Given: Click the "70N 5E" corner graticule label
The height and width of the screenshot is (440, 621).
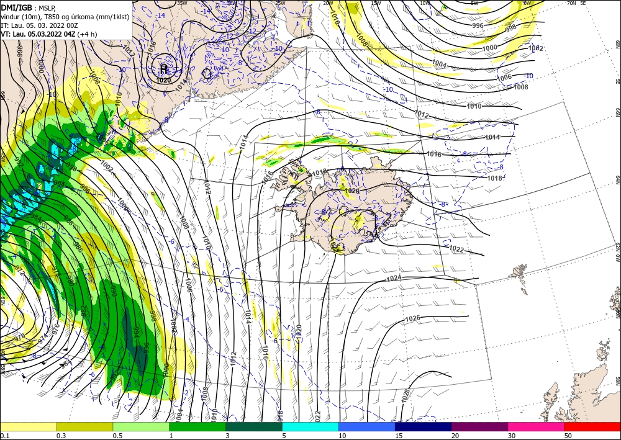Looking at the screenshot, I should [x=576, y=2].
